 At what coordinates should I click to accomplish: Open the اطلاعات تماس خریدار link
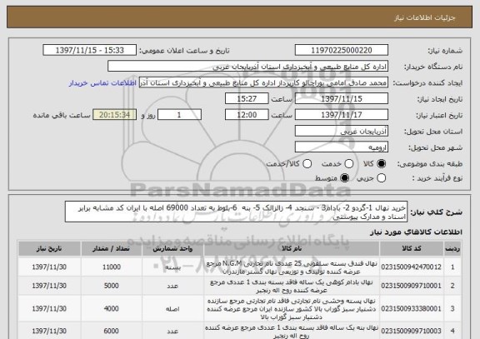(102, 83)
